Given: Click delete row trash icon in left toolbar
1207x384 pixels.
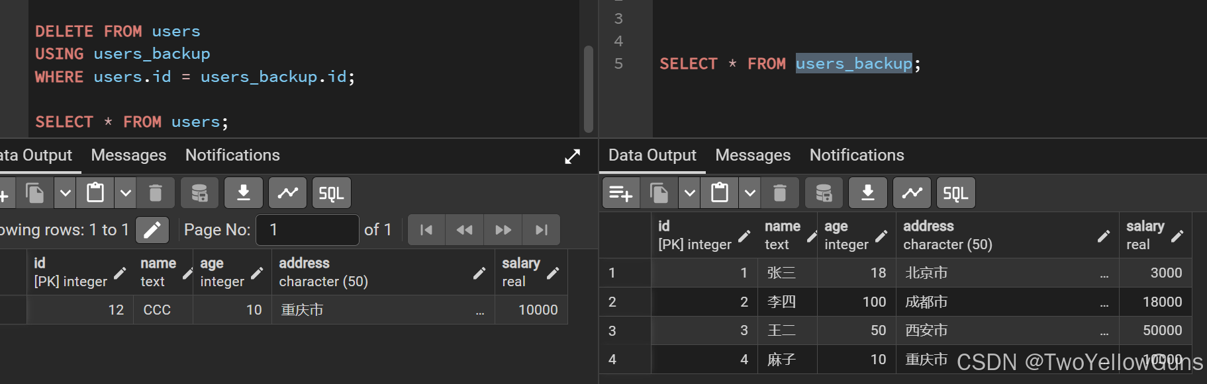Looking at the screenshot, I should [x=156, y=193].
